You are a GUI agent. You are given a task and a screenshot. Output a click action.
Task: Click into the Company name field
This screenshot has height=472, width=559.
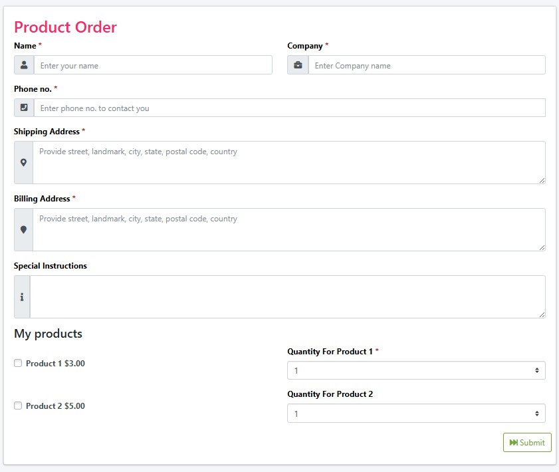pyautogui.click(x=426, y=65)
